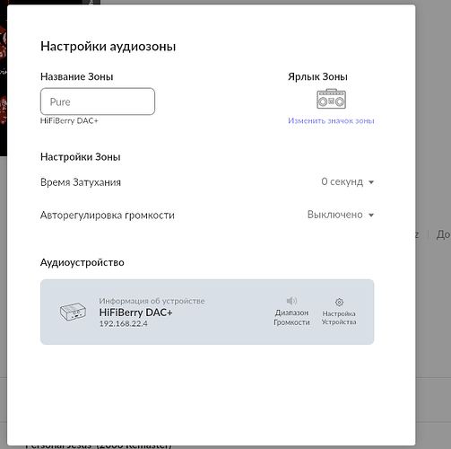Click the speaker volume range icon

coord(291,301)
